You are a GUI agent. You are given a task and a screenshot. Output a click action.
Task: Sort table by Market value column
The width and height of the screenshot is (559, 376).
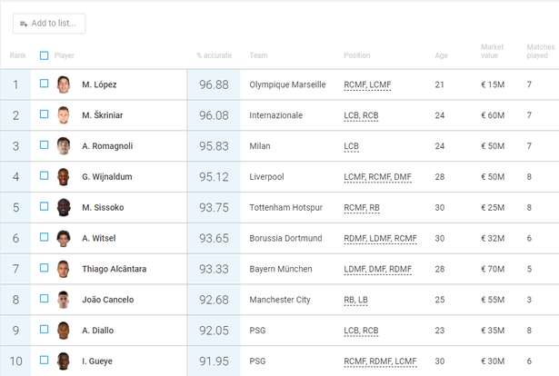pyautogui.click(x=493, y=51)
